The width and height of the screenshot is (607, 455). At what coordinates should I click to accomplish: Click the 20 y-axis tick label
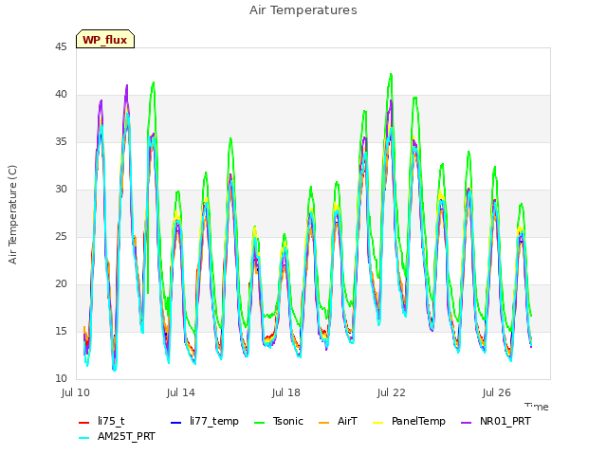(61, 284)
